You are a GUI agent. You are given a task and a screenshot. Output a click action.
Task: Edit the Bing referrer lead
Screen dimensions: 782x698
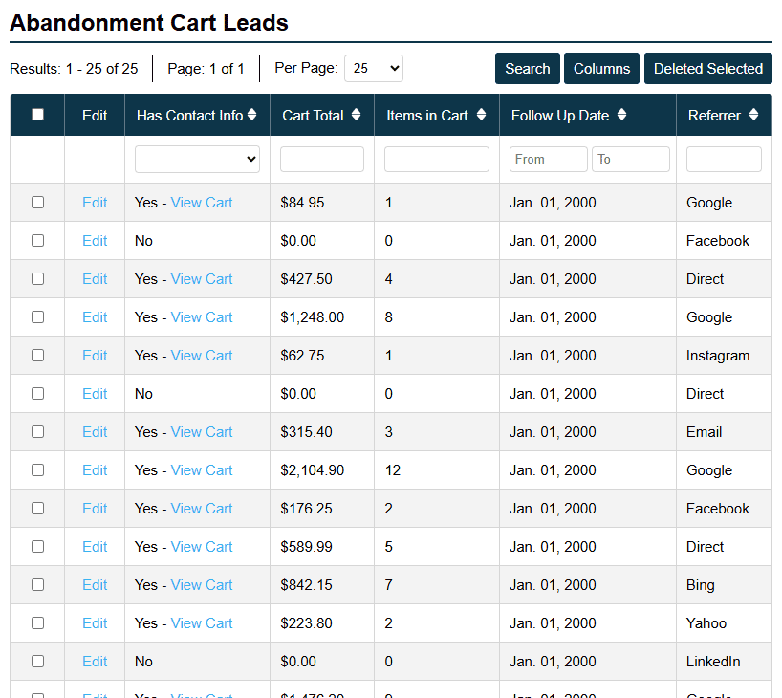pyautogui.click(x=95, y=585)
